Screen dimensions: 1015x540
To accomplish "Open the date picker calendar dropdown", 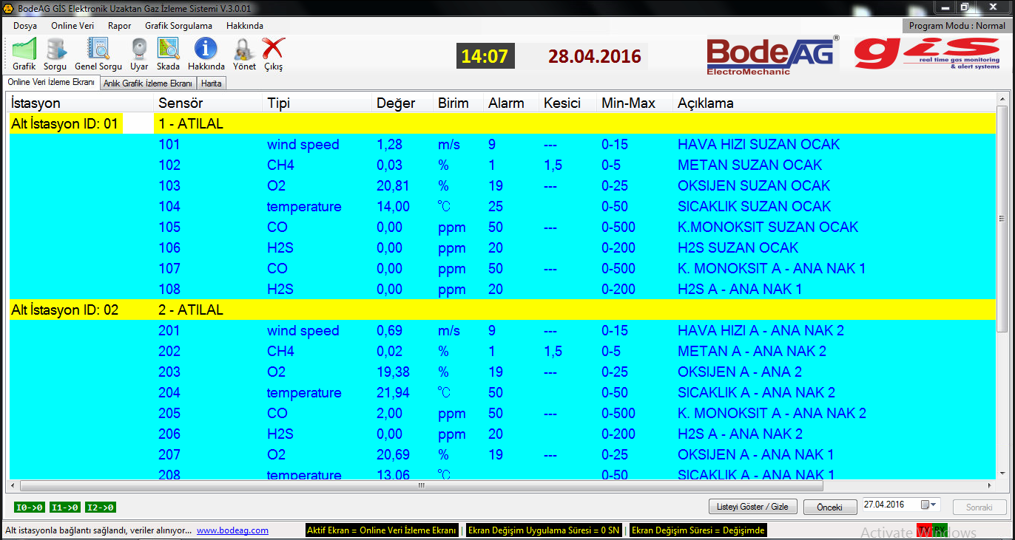I will point(928,505).
